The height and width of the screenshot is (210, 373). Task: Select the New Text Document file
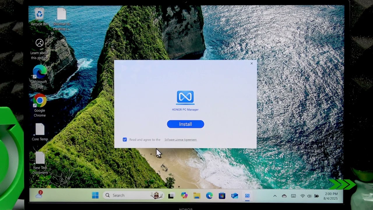[x=40, y=163]
